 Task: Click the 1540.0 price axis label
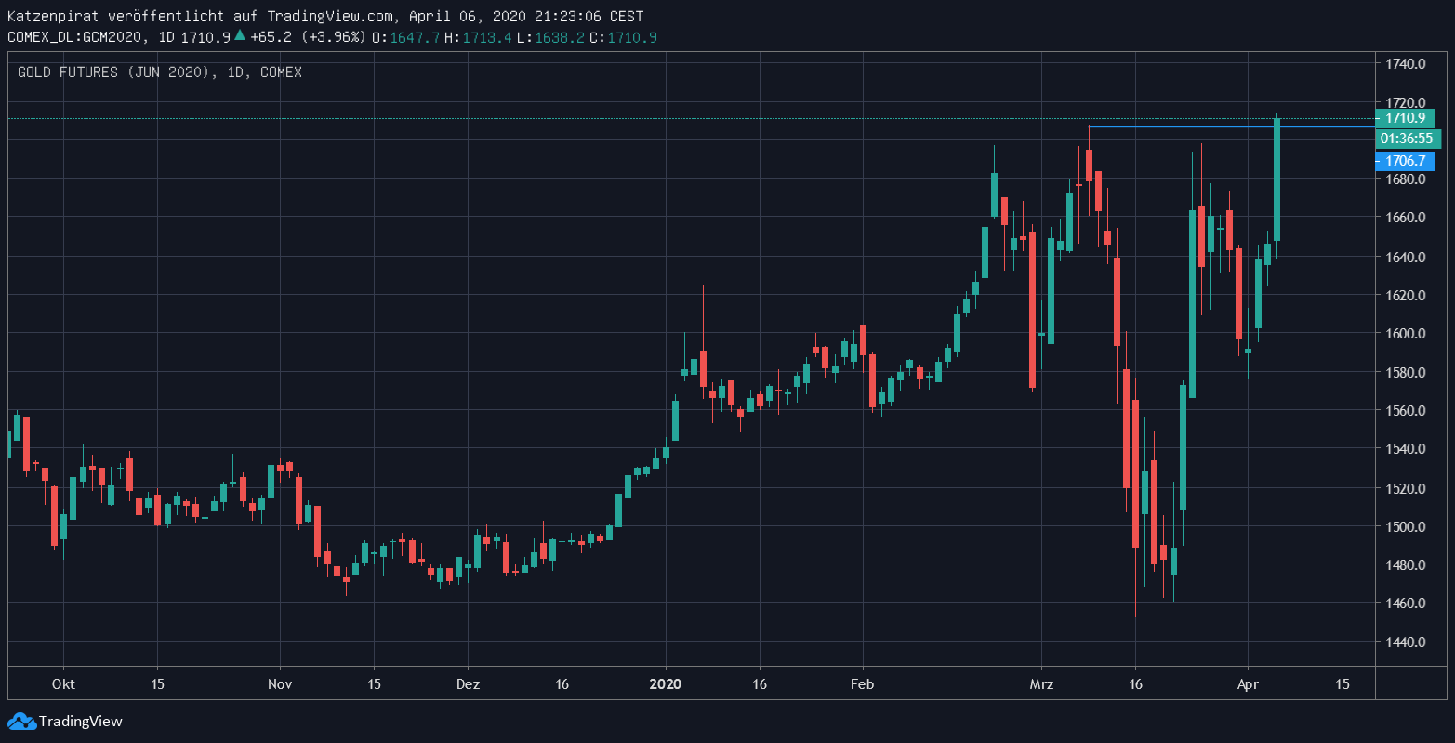(x=1405, y=449)
